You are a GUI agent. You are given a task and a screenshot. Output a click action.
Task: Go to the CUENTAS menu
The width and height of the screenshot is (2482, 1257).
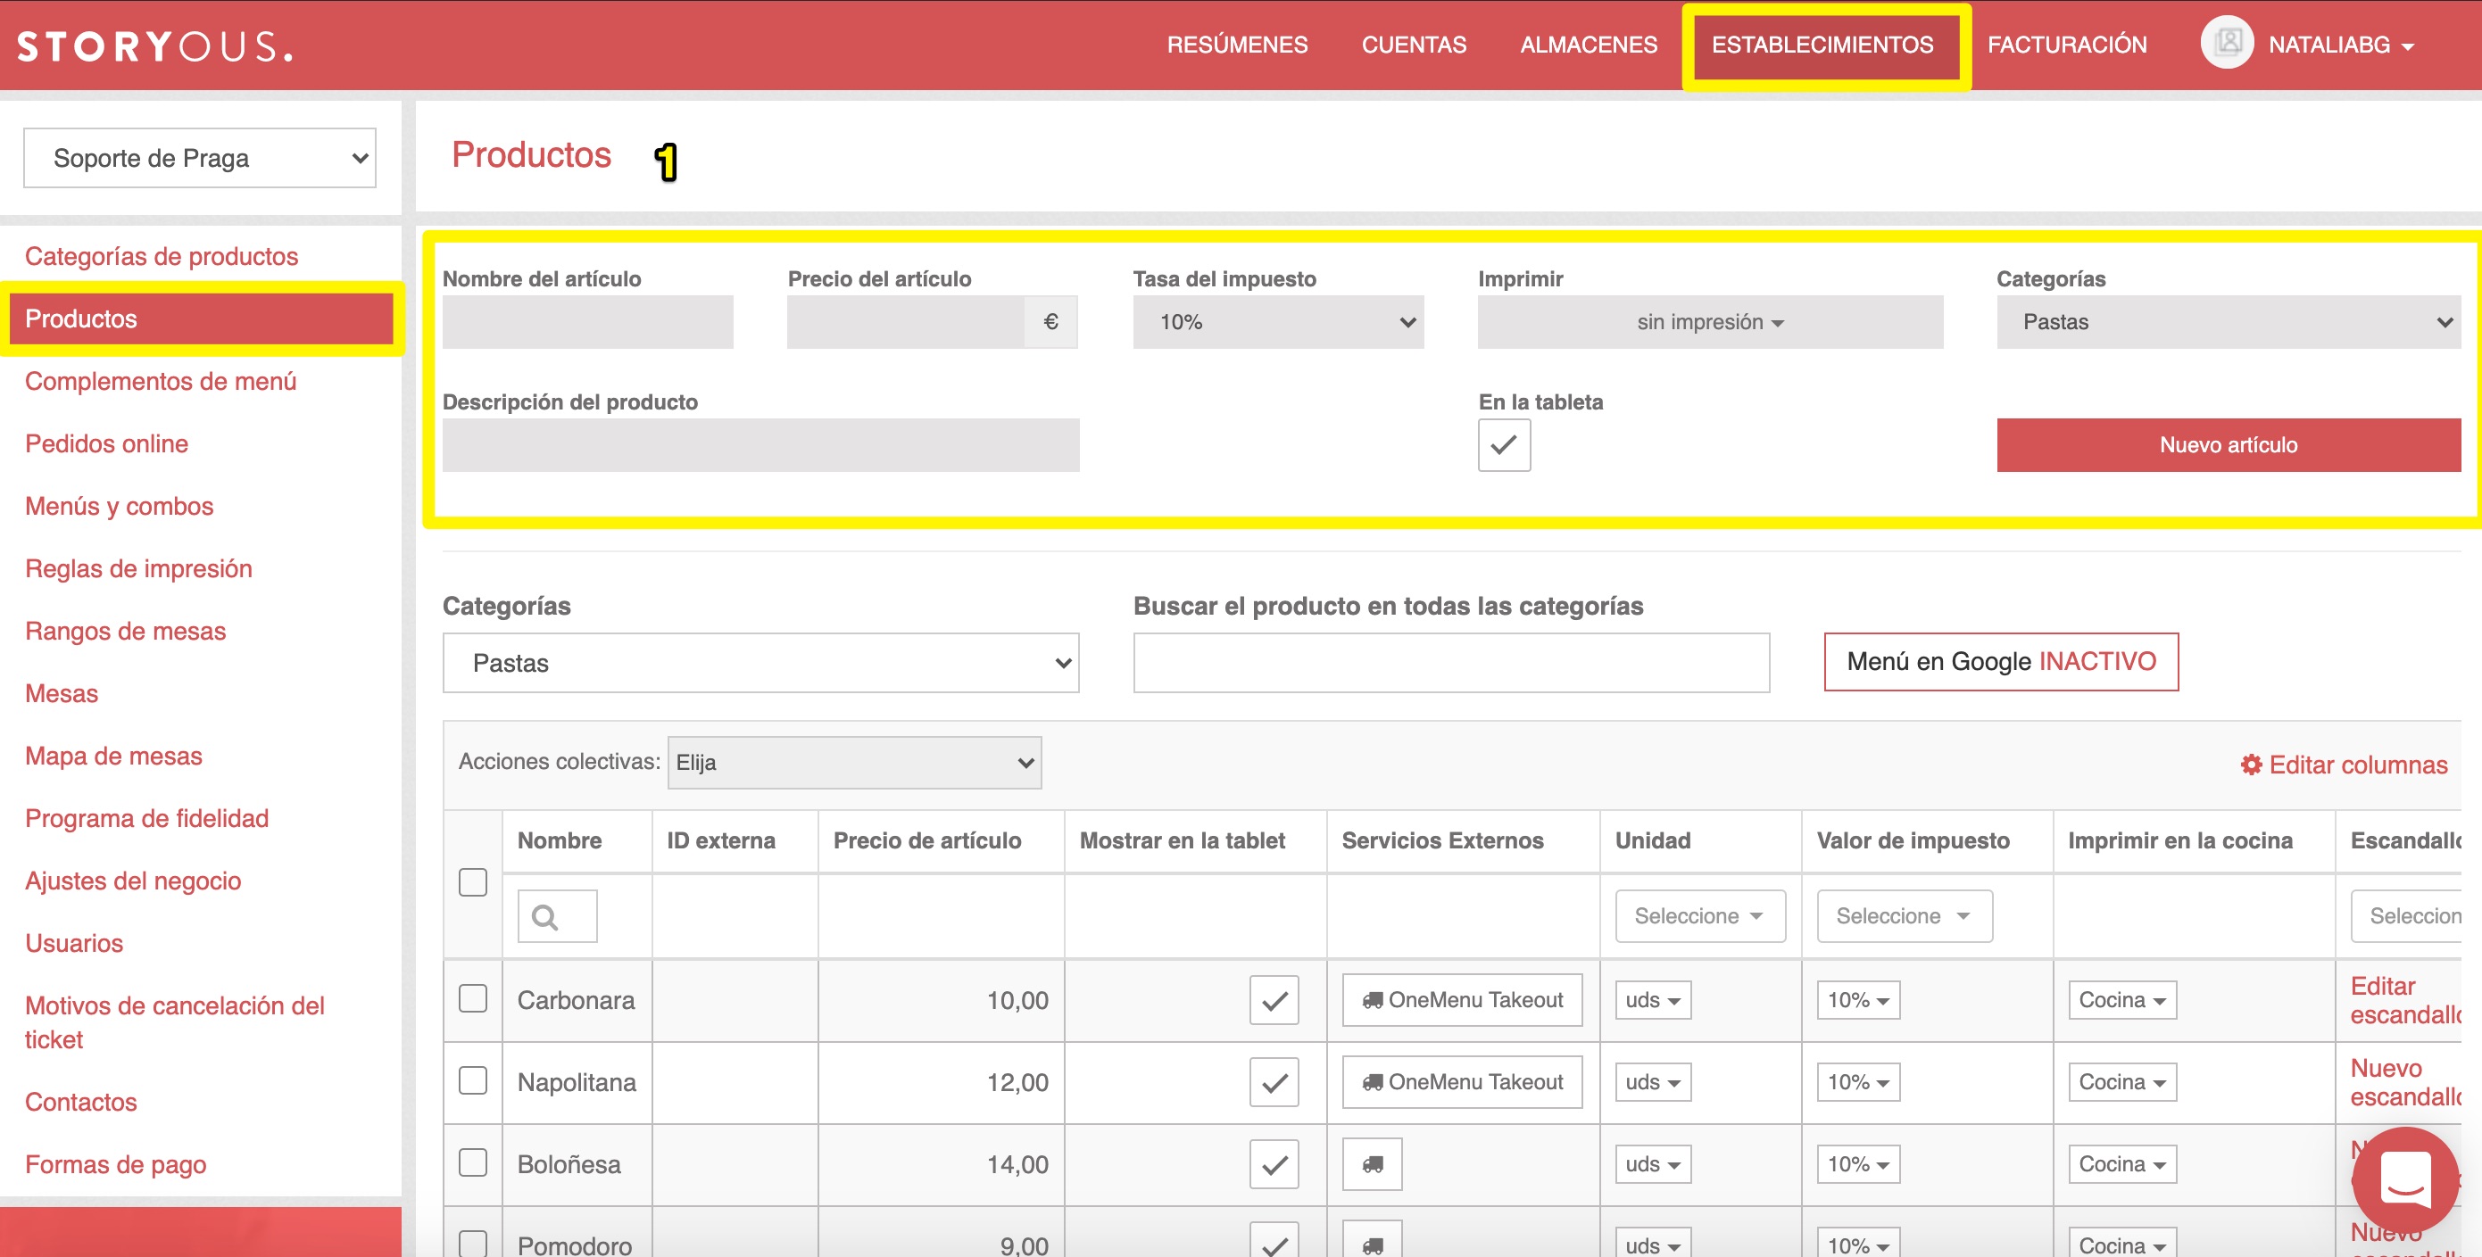point(1414,45)
